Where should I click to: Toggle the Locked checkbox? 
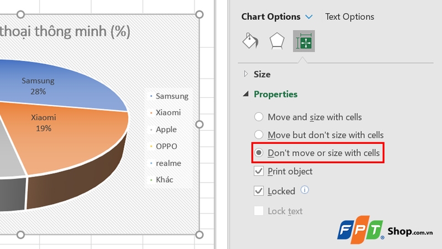tap(259, 191)
